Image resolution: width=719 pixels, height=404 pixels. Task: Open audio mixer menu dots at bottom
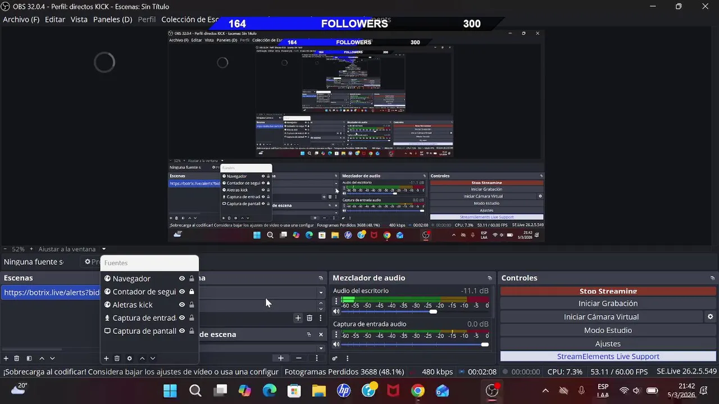point(347,359)
